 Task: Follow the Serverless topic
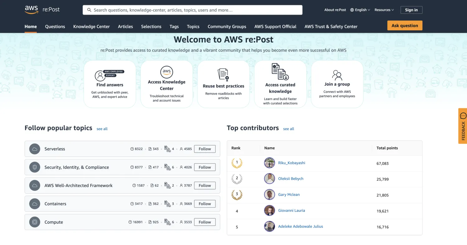click(x=205, y=149)
